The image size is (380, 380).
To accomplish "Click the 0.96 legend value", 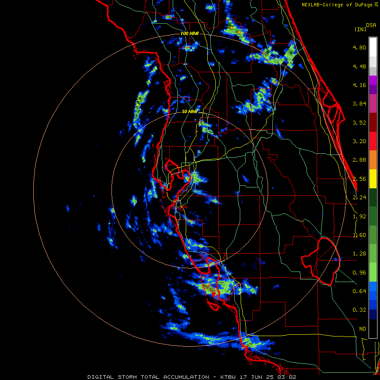I will (x=359, y=273).
